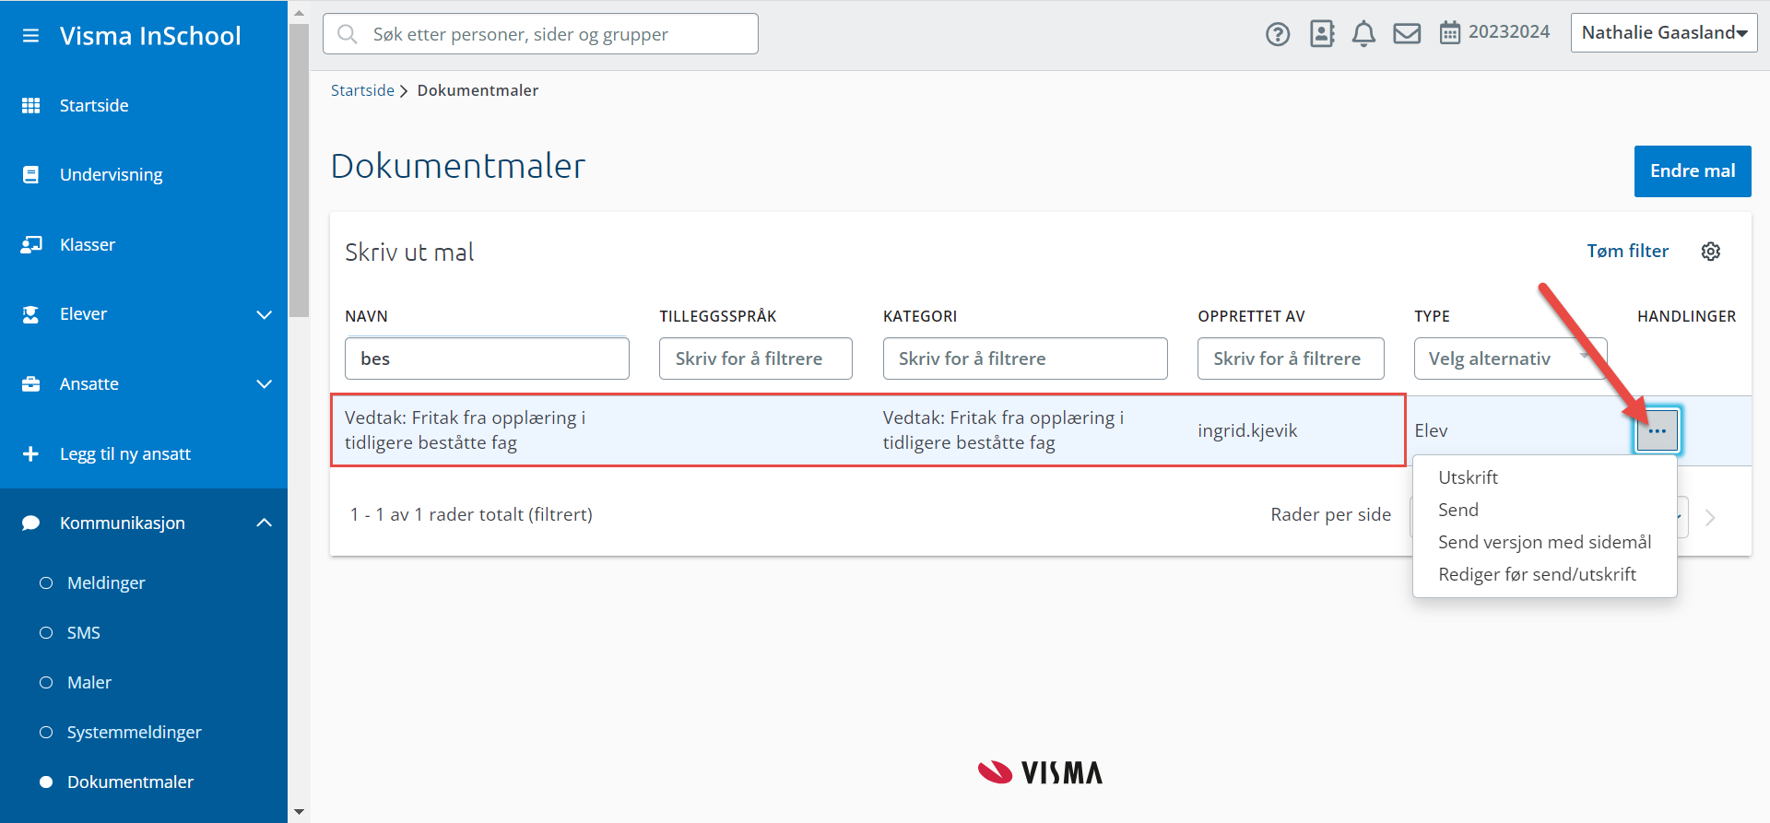
Task: Click the rows total filtrert text
Action: (471, 514)
